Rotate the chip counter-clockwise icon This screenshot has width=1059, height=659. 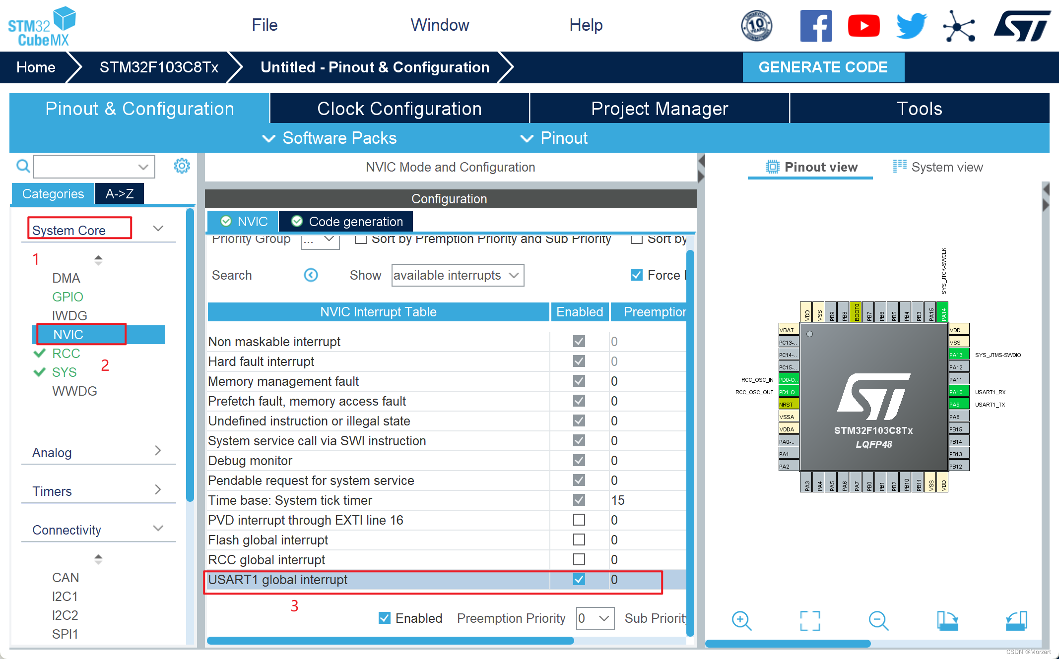point(1016,620)
